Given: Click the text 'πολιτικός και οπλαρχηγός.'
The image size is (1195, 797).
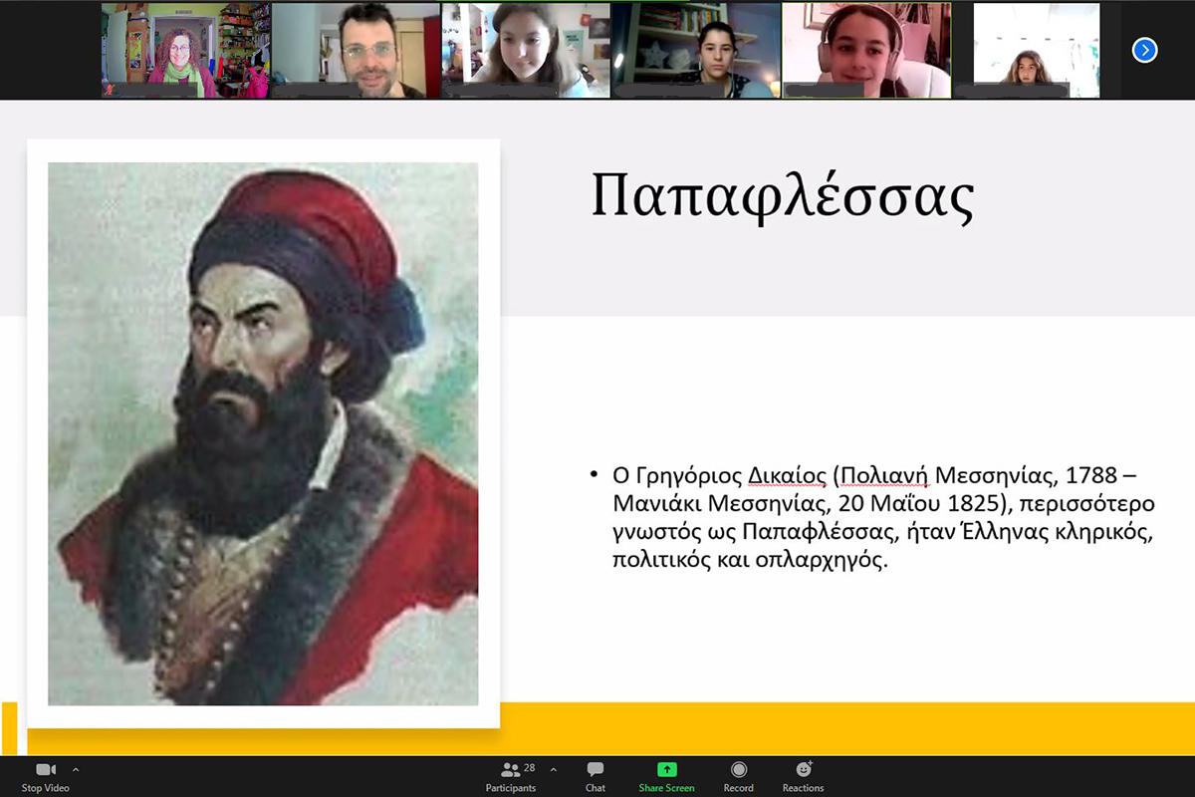Looking at the screenshot, I should (x=750, y=560).
